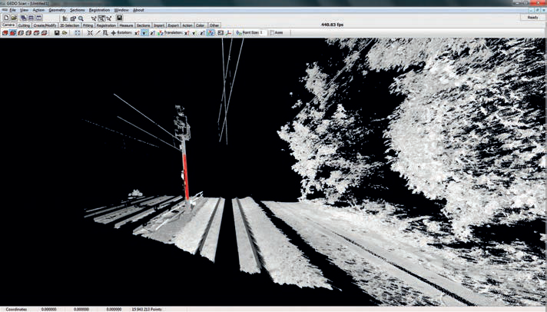Click the New file icon
The width and height of the screenshot is (547, 312).
6,18
